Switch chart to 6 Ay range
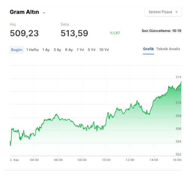This screenshot has width=184, height=178. (69, 50)
